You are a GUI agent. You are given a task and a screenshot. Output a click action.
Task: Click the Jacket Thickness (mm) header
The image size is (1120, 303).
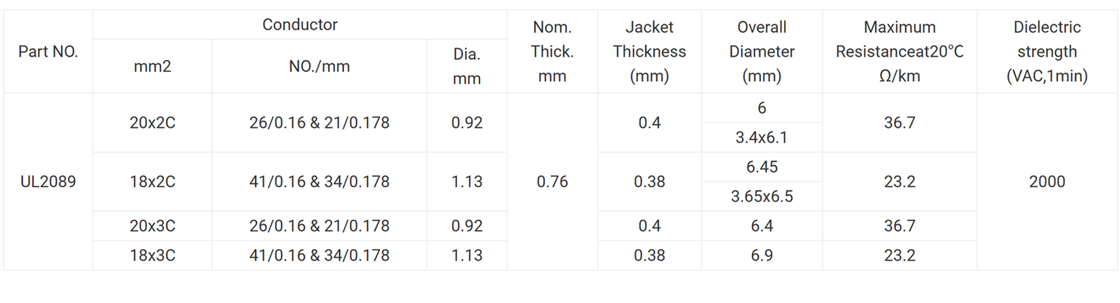649,52
